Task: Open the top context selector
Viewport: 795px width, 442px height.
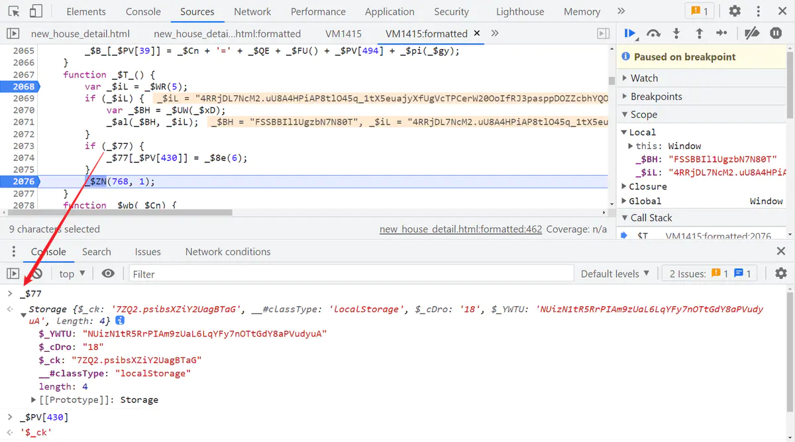Action: pyautogui.click(x=72, y=274)
